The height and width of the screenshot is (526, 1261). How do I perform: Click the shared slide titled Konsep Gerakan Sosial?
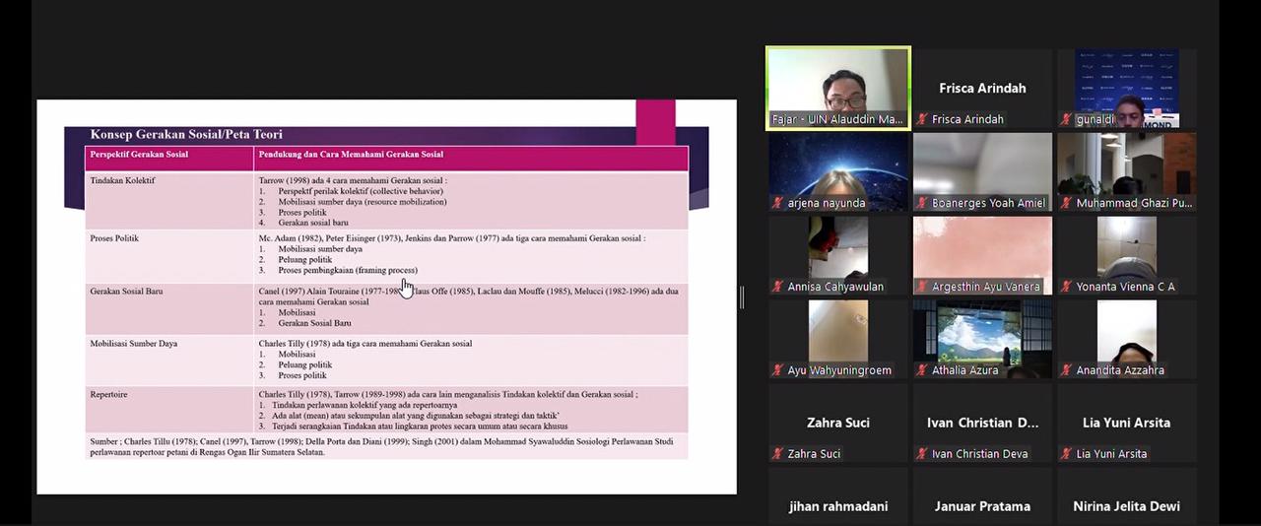[386, 296]
